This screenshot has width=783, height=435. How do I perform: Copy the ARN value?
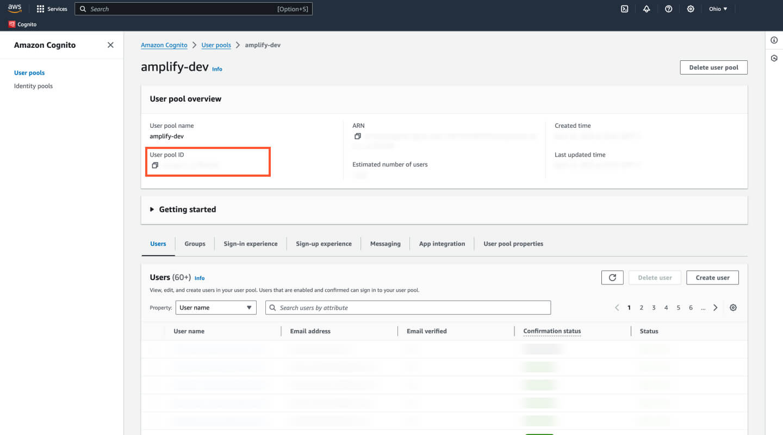357,136
